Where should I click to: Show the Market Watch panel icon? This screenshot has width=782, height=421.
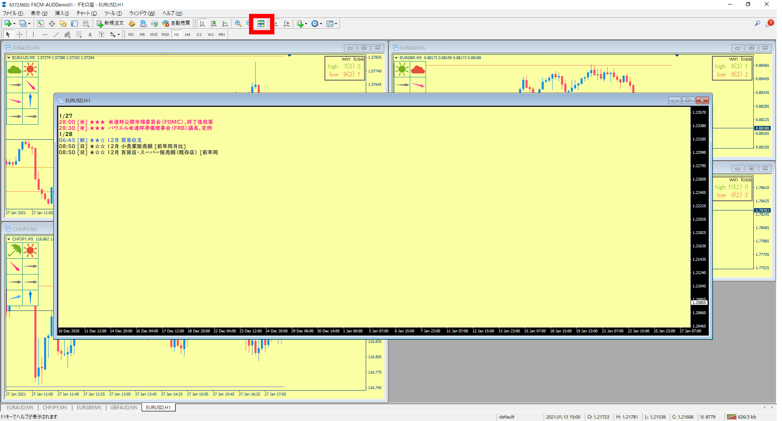point(40,23)
